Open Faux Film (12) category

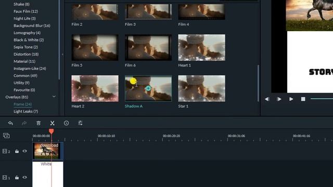click(25, 11)
